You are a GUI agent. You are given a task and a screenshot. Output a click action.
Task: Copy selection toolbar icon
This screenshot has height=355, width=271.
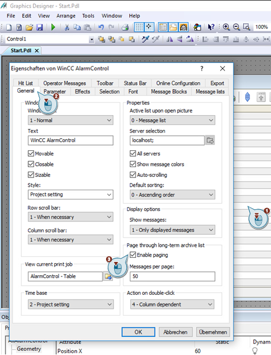pyautogui.click(x=77, y=27)
